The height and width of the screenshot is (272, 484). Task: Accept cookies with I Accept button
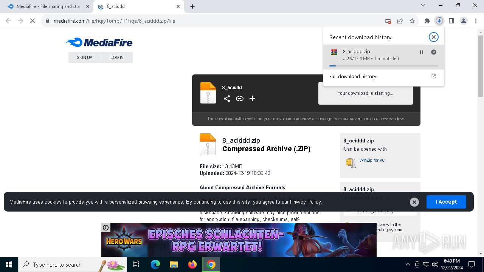click(446, 202)
